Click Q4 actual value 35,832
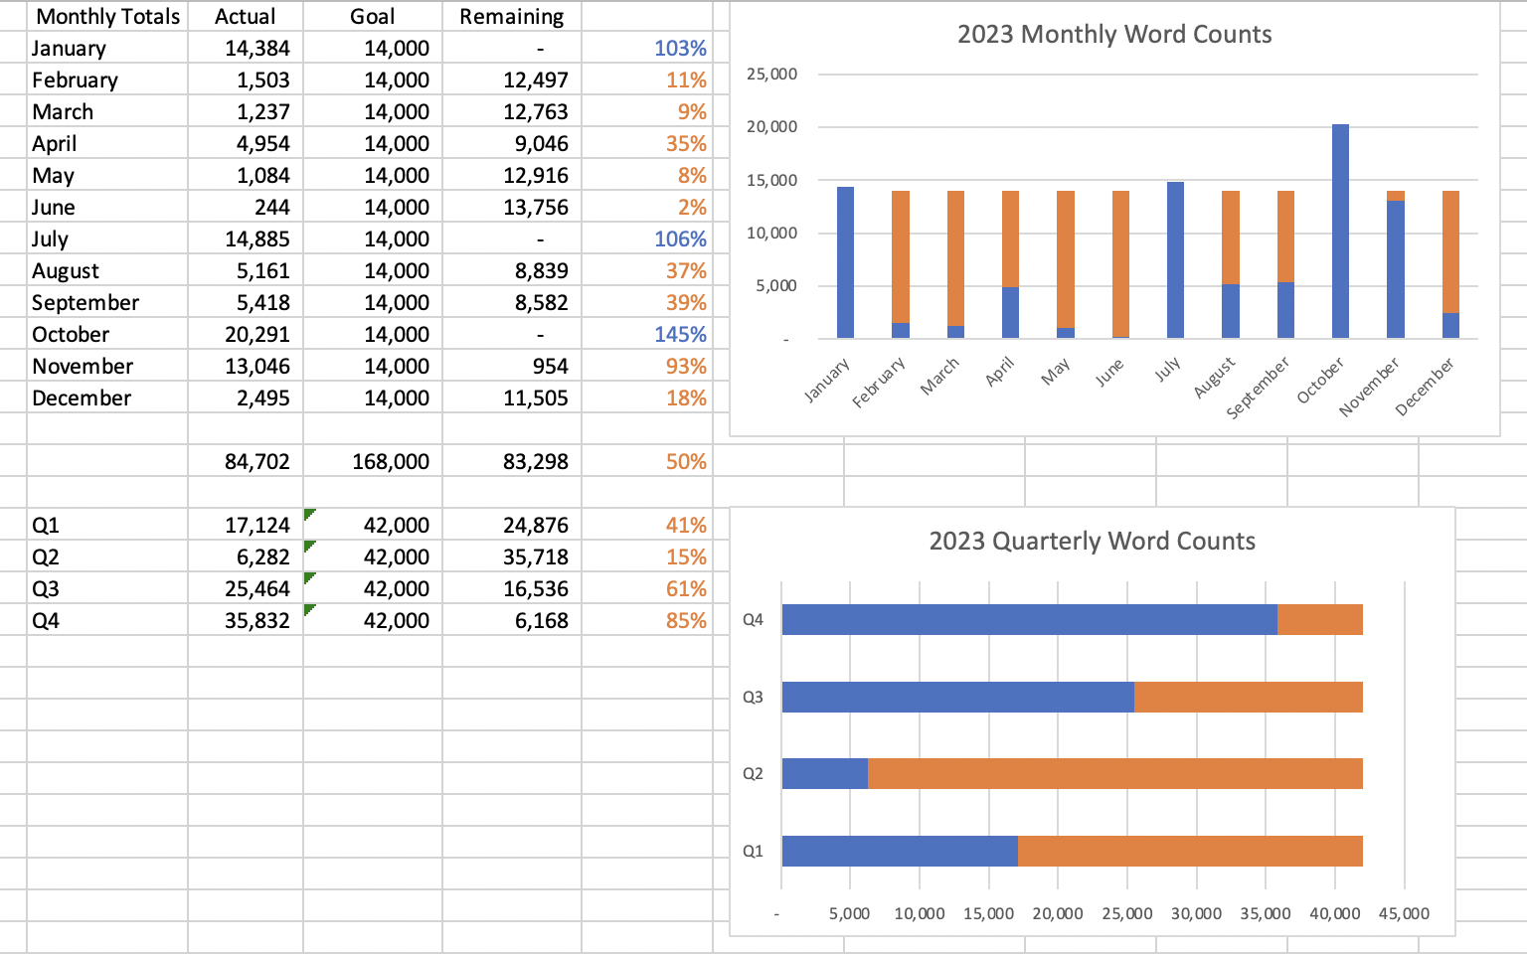 [246, 620]
